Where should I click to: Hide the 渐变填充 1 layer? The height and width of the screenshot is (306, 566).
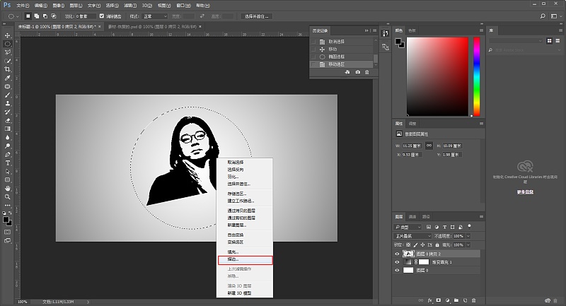pos(398,262)
